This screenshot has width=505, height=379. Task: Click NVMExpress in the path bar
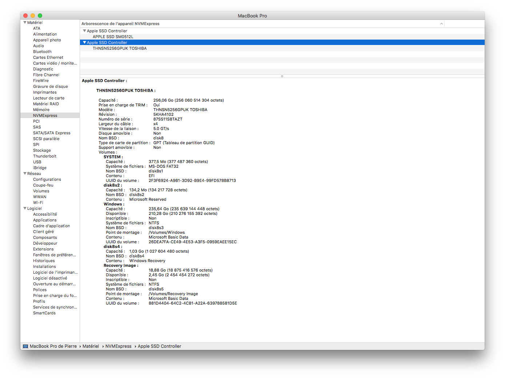click(119, 346)
